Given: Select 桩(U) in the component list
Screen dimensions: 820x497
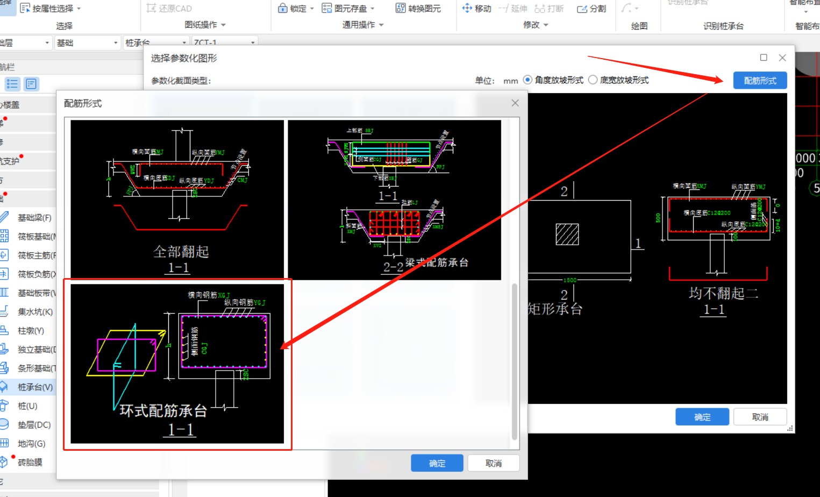Looking at the screenshot, I should click(28, 406).
